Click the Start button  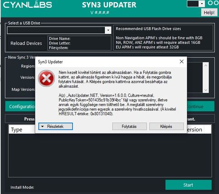[x=188, y=185]
